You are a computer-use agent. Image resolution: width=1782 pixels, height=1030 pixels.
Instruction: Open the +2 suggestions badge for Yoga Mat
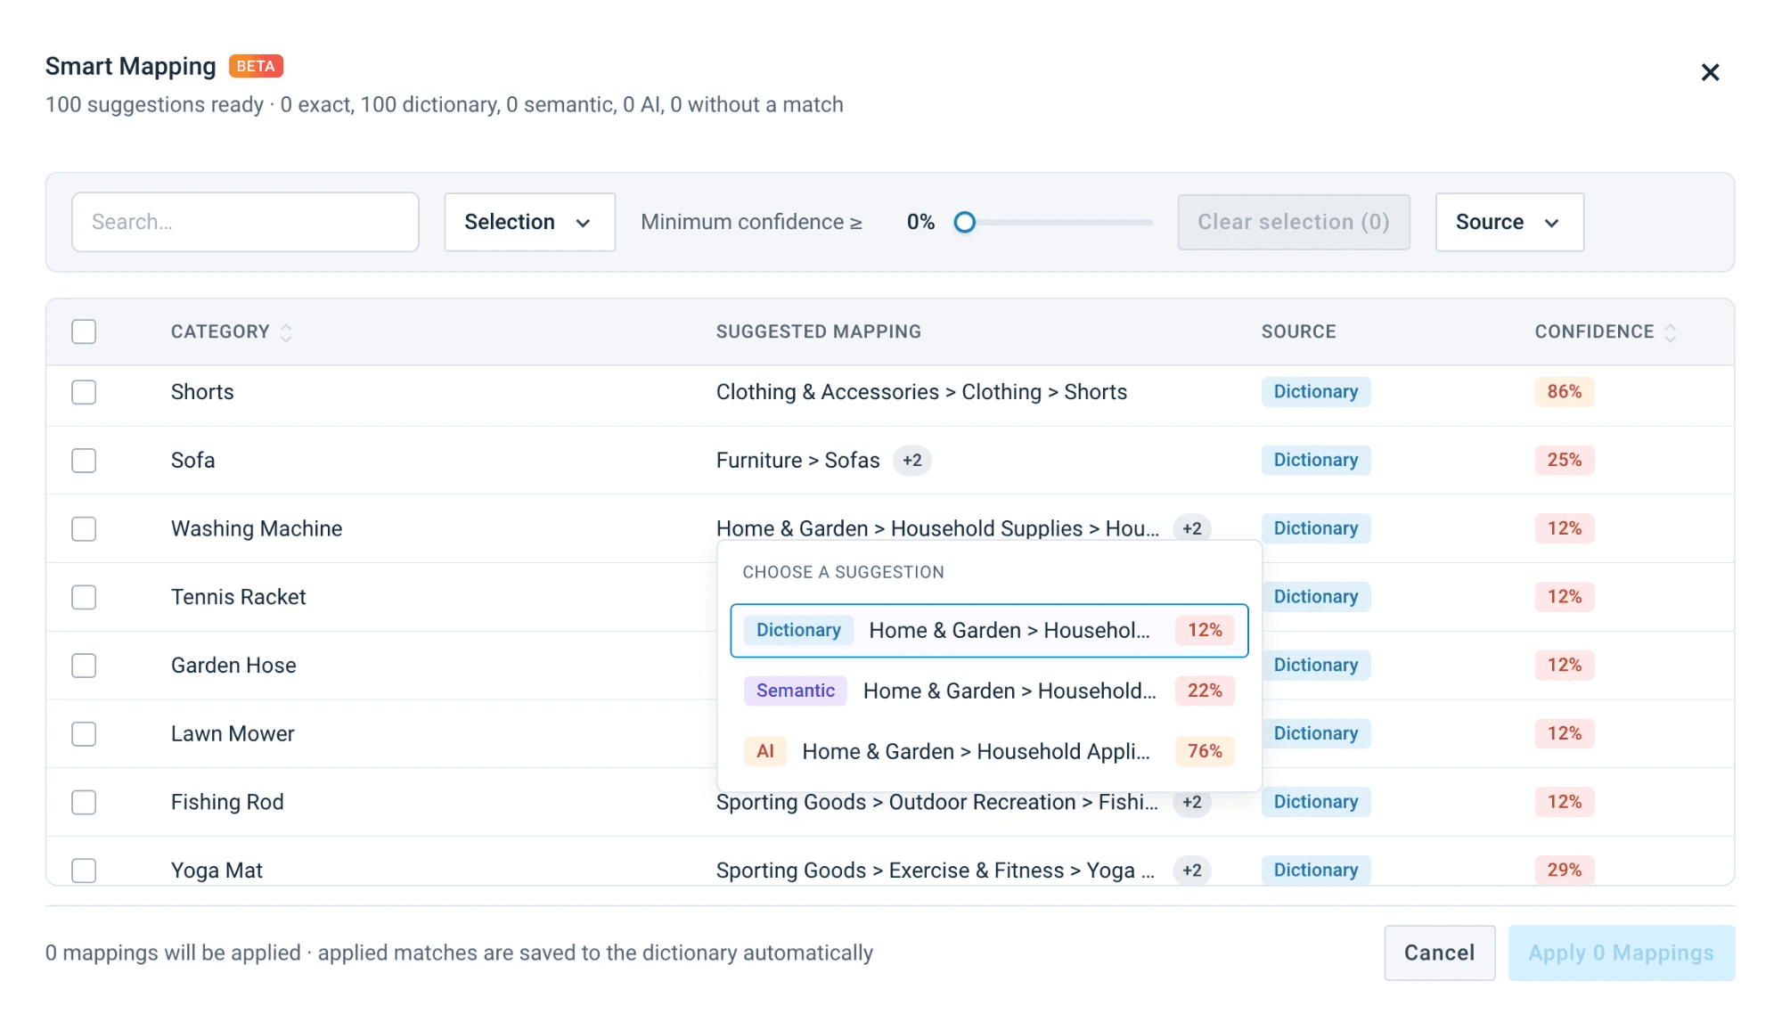coord(1192,871)
